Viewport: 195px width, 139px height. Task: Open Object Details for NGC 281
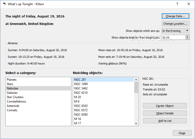165,113
